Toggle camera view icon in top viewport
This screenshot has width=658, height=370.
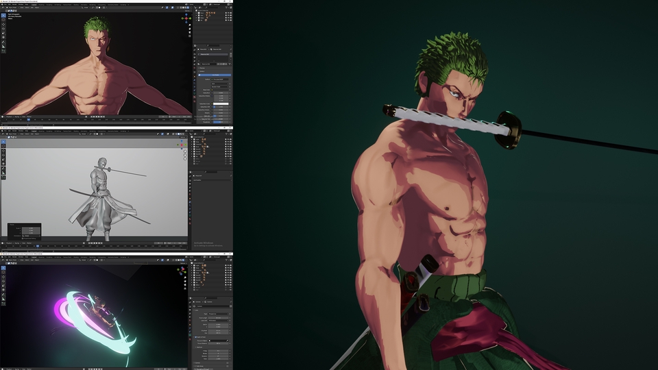point(189,33)
